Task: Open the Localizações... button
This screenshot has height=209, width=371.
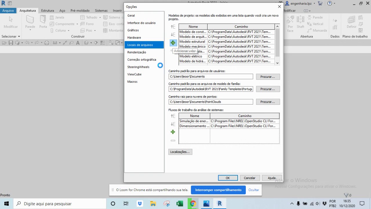Action: tap(180, 152)
